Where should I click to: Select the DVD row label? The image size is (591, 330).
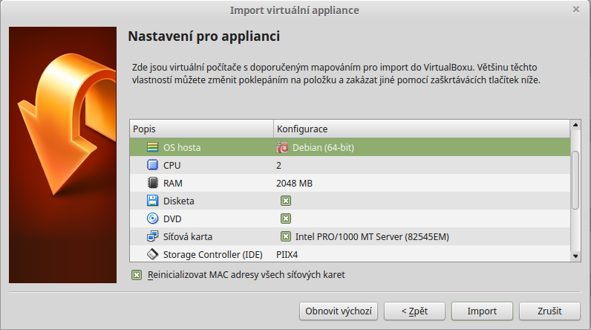pos(172,219)
